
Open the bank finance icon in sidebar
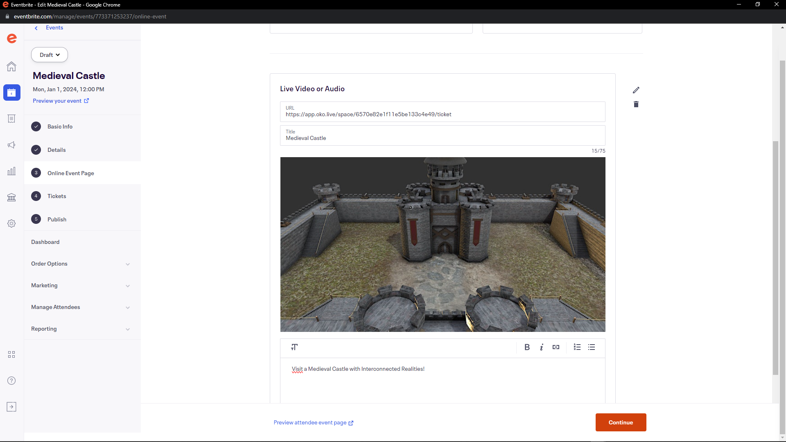11,197
